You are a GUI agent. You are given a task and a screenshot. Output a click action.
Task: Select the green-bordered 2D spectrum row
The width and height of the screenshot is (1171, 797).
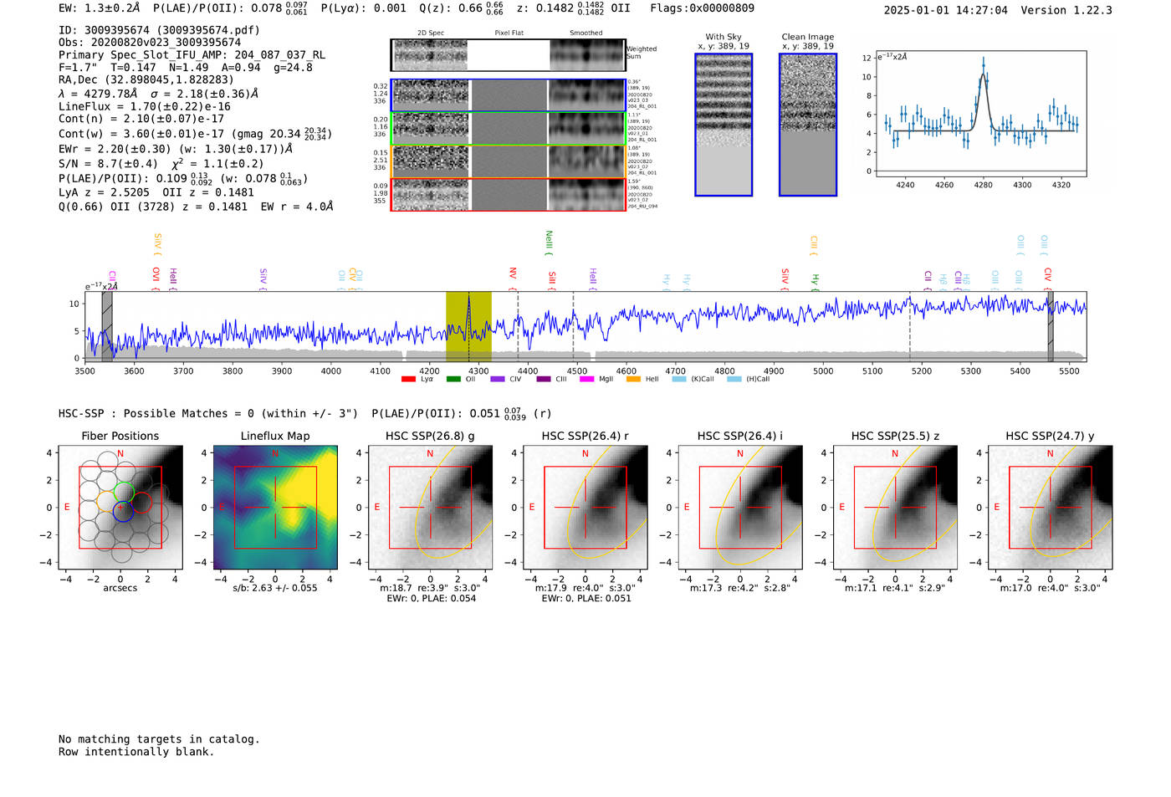[509, 128]
